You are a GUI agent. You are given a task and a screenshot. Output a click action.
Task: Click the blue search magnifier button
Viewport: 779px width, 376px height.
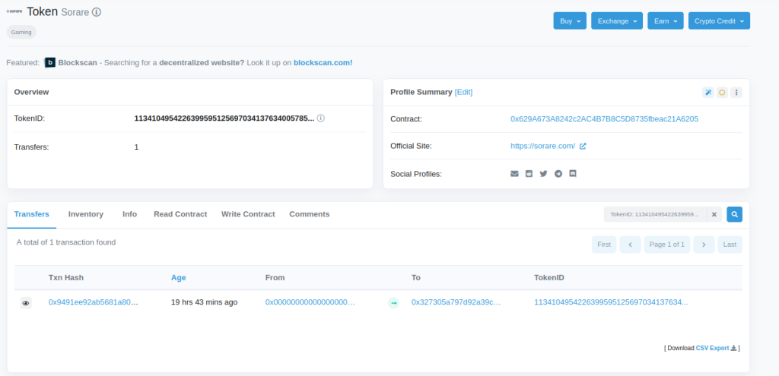pos(734,215)
